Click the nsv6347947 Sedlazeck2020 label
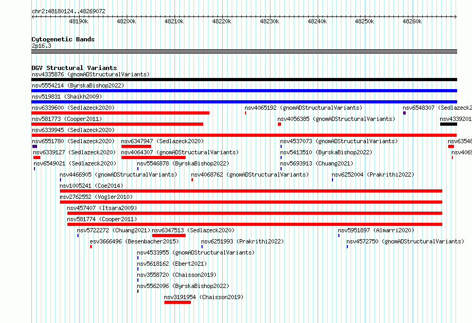 click(163, 141)
